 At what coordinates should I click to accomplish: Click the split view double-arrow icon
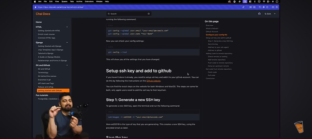pyautogui.click(x=273, y=7)
